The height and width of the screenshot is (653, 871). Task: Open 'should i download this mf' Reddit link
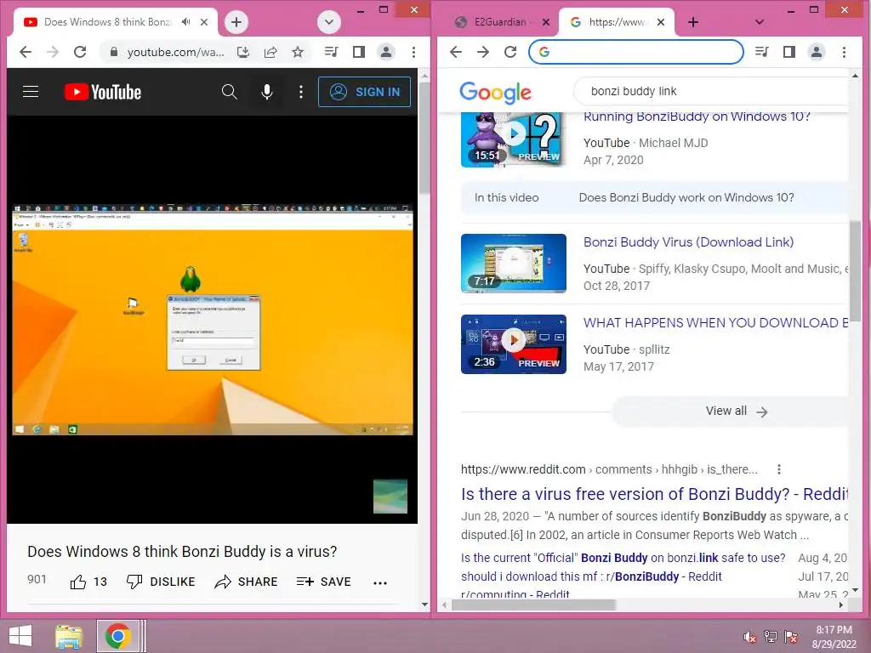[x=591, y=577]
